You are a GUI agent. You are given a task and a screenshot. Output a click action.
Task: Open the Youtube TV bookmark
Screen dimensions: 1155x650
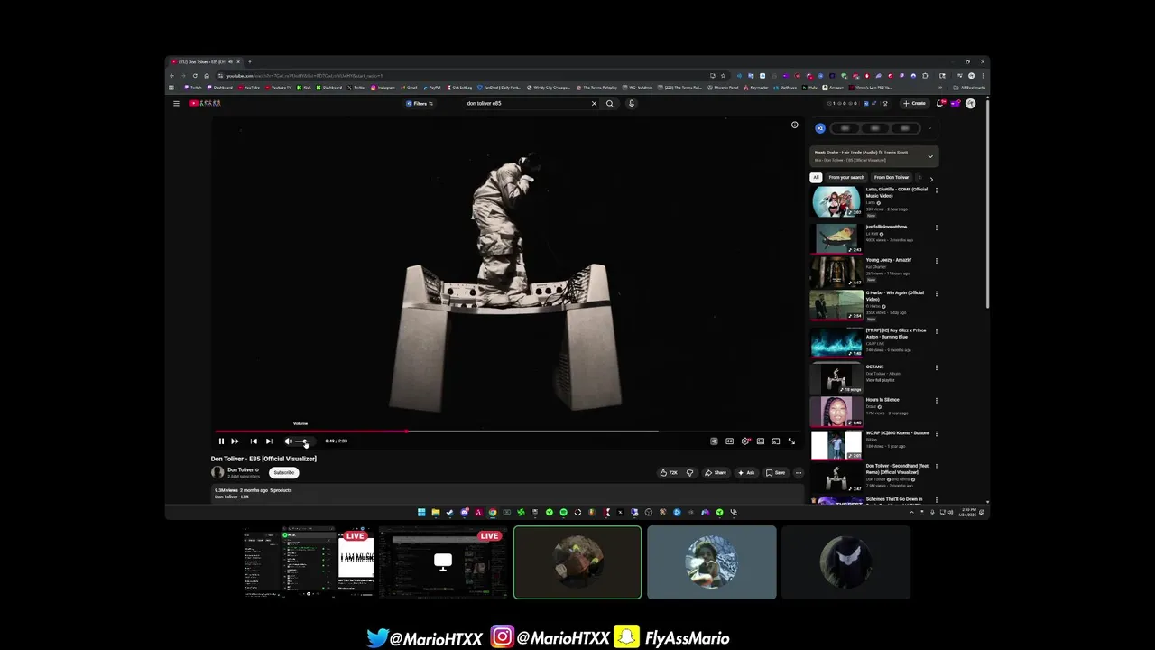(279, 88)
